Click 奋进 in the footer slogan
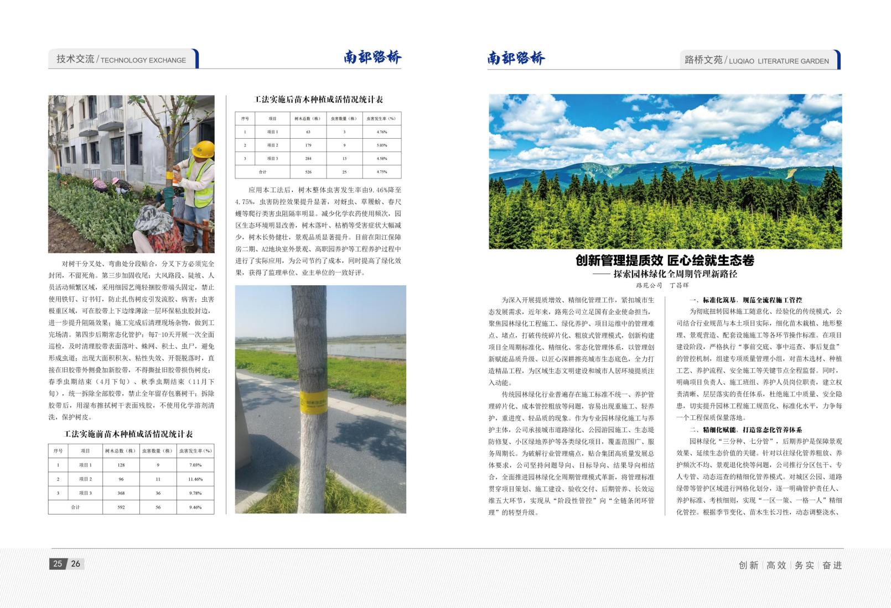The image size is (891, 608). (832, 565)
